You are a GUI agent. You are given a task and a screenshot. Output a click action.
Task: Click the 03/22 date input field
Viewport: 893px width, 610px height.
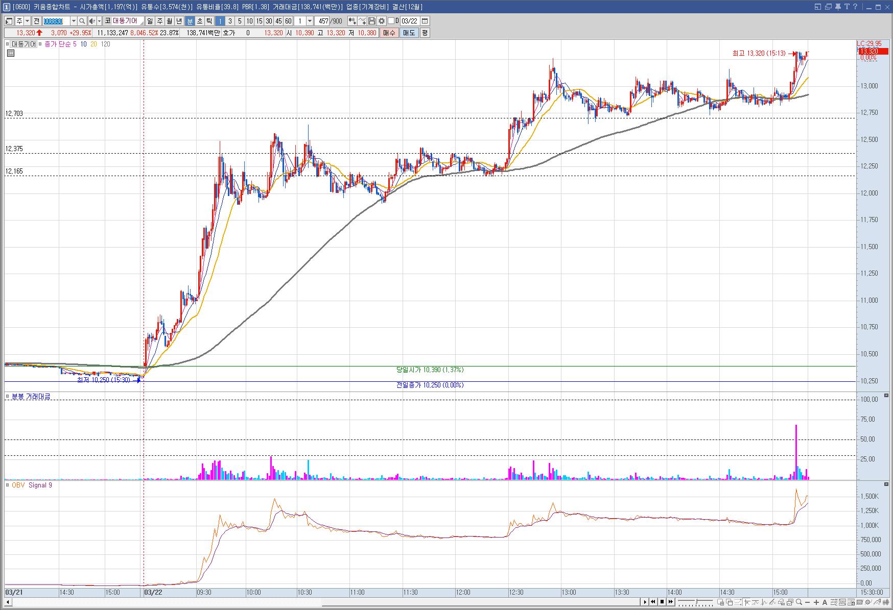pos(409,21)
